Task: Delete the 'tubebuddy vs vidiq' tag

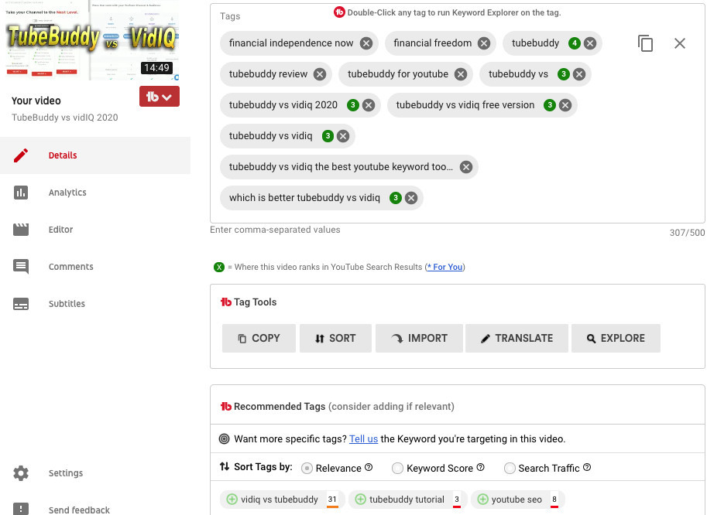Action: point(343,136)
